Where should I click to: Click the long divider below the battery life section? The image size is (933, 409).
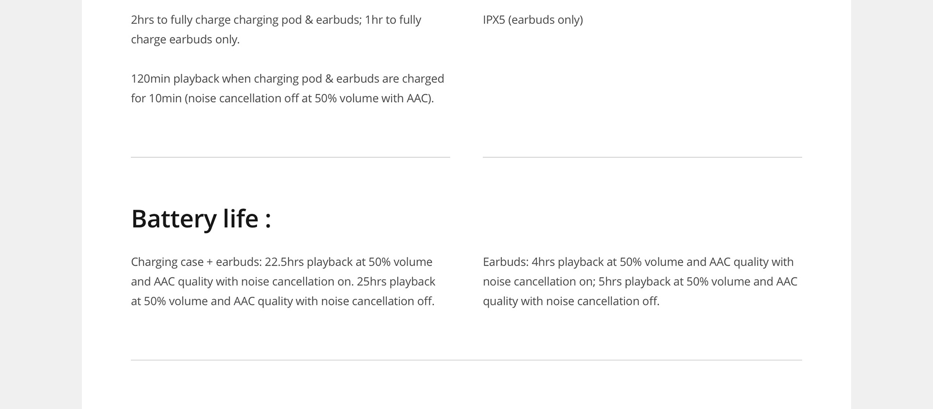click(466, 360)
